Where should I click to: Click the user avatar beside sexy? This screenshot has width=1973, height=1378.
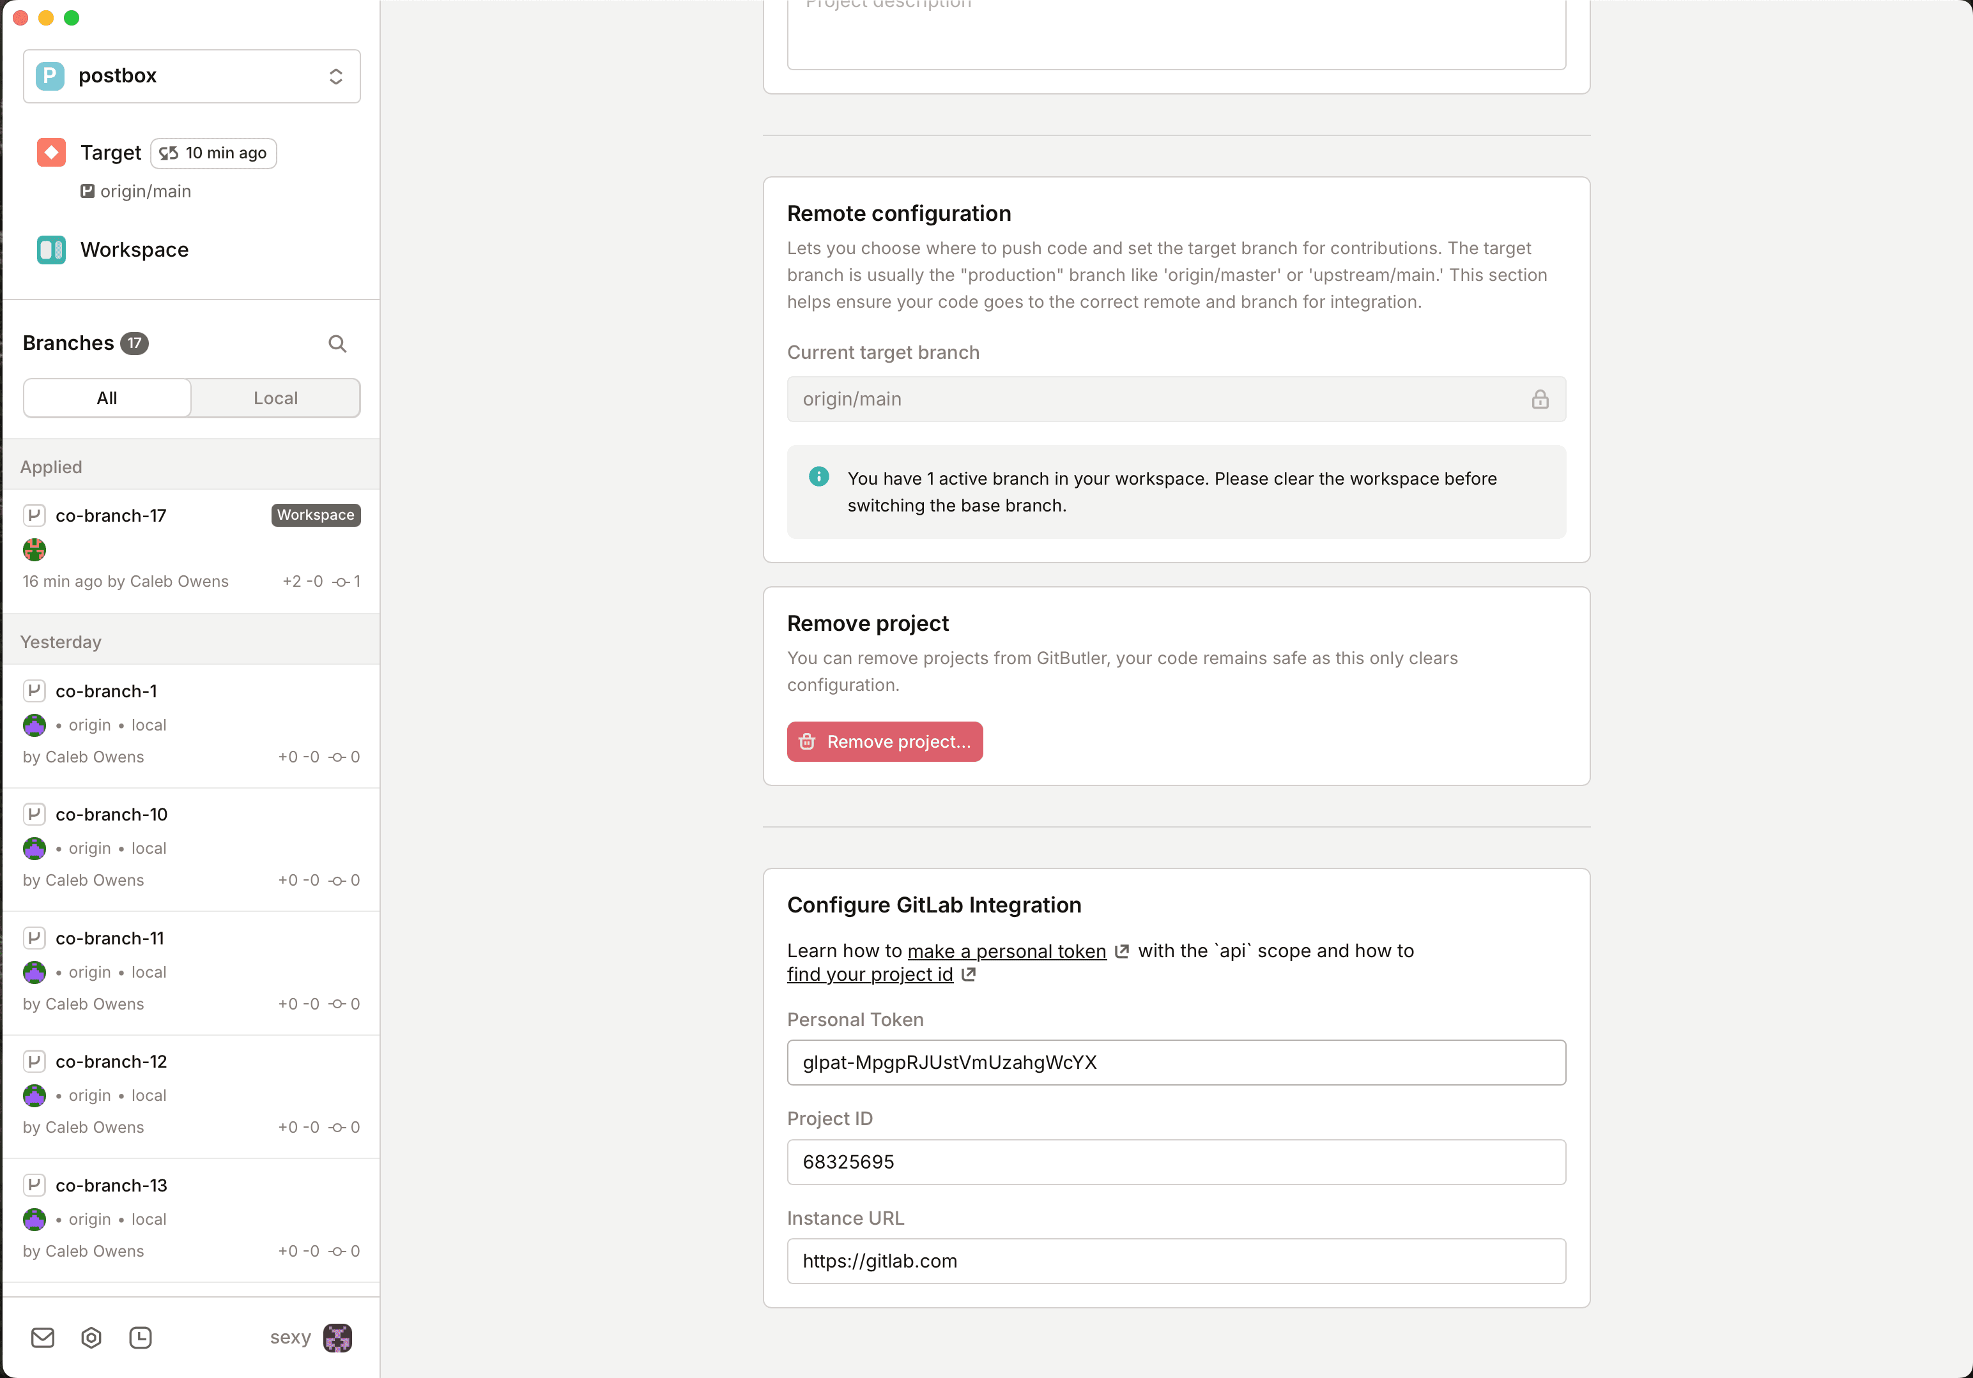338,1336
